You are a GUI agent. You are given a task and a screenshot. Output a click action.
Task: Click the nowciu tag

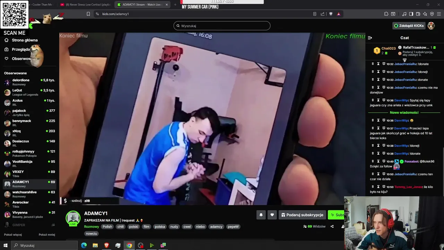(92, 234)
